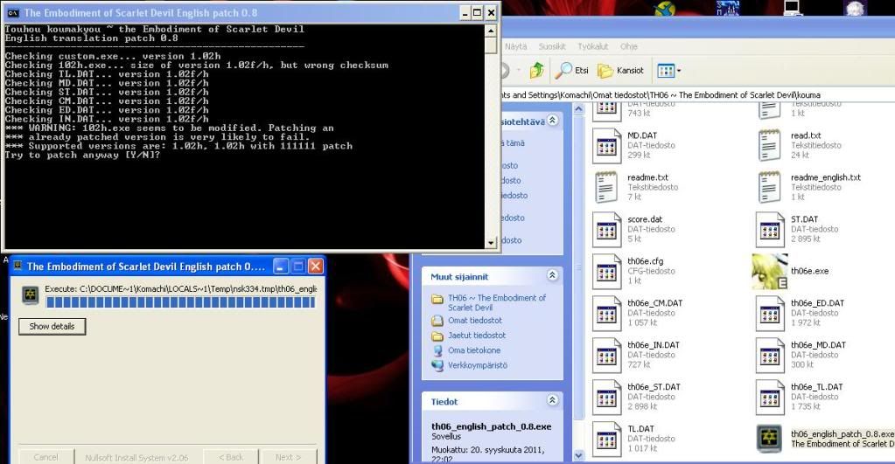Screen dimensions: 895x464
Task: Click the console window system menu icon
Action: 13,12
